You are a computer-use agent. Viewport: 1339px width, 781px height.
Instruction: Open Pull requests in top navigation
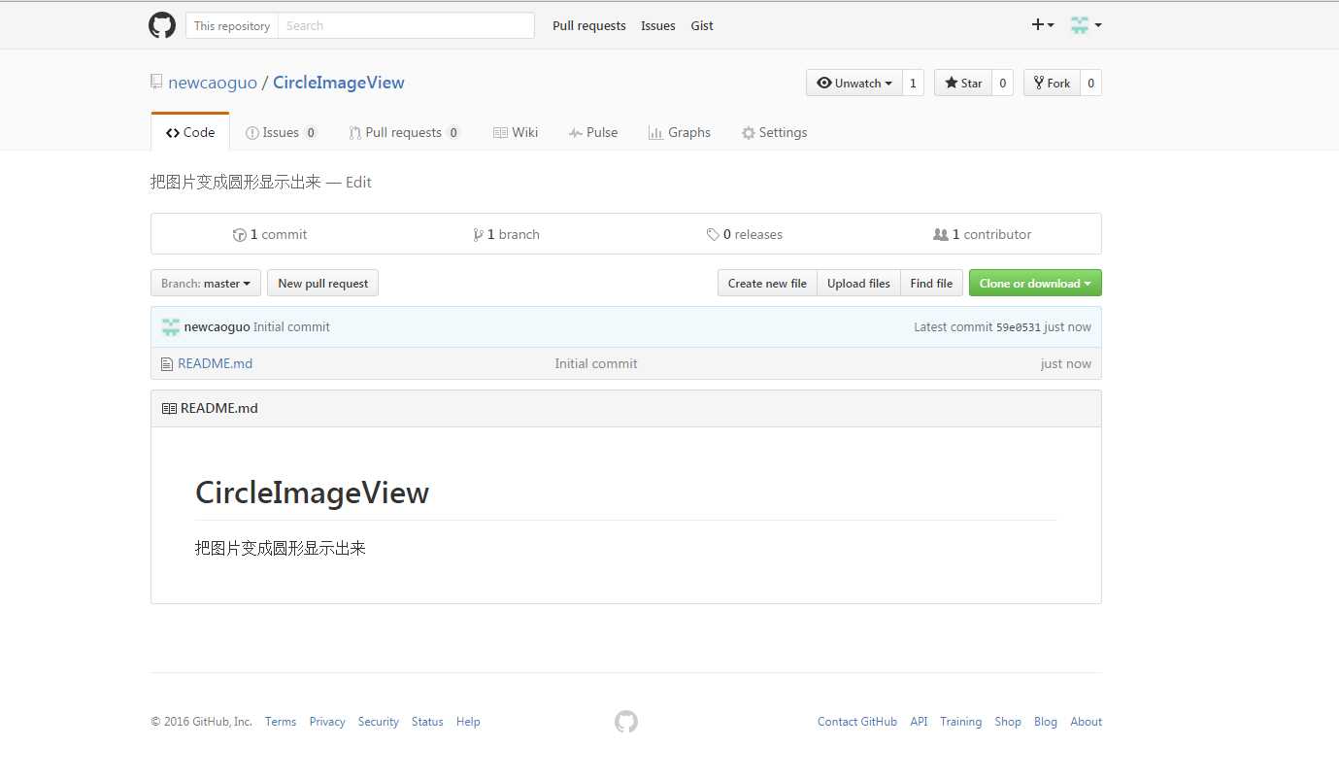(589, 26)
